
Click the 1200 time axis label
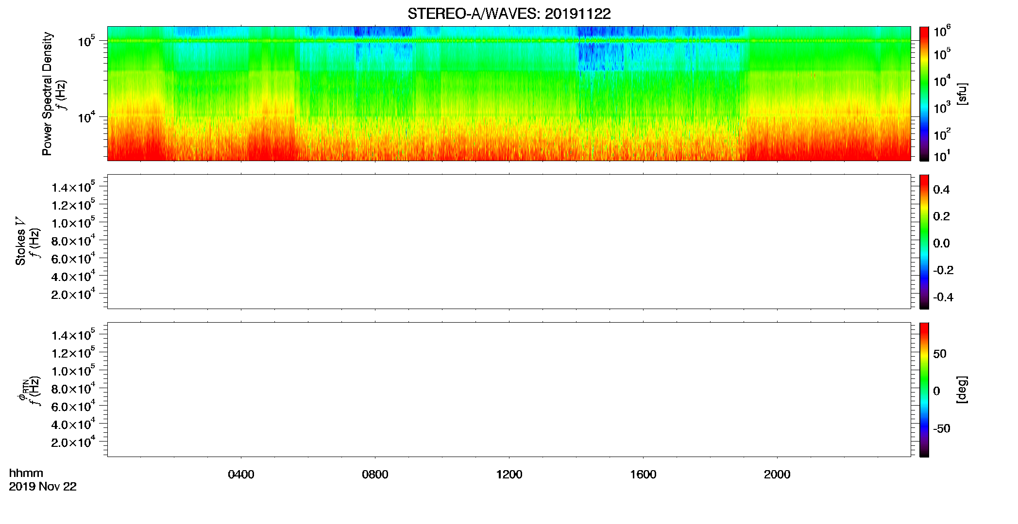[509, 475]
